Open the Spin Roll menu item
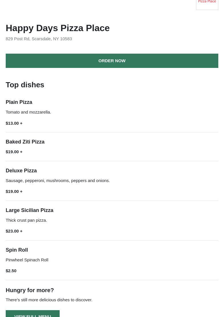Viewport: 224px width, 317px height. coord(17,250)
